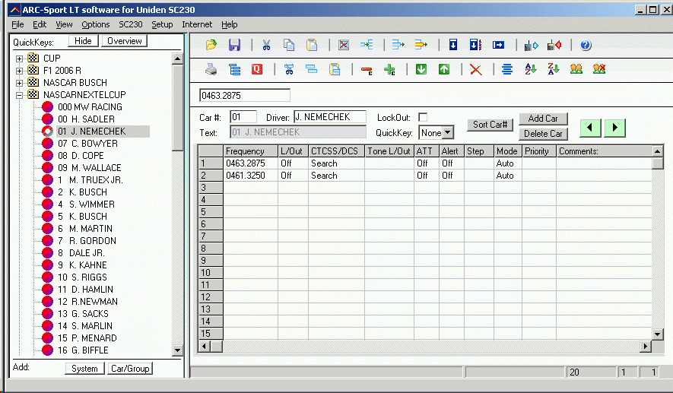Click the Delete Car button

point(543,134)
